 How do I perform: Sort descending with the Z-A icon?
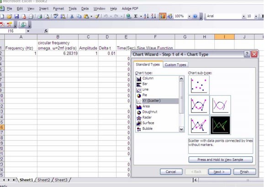coord(154,16)
